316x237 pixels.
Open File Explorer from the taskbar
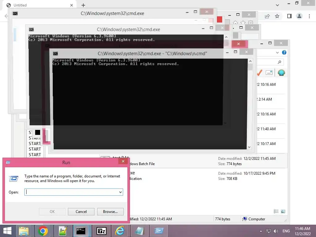(x=23, y=231)
